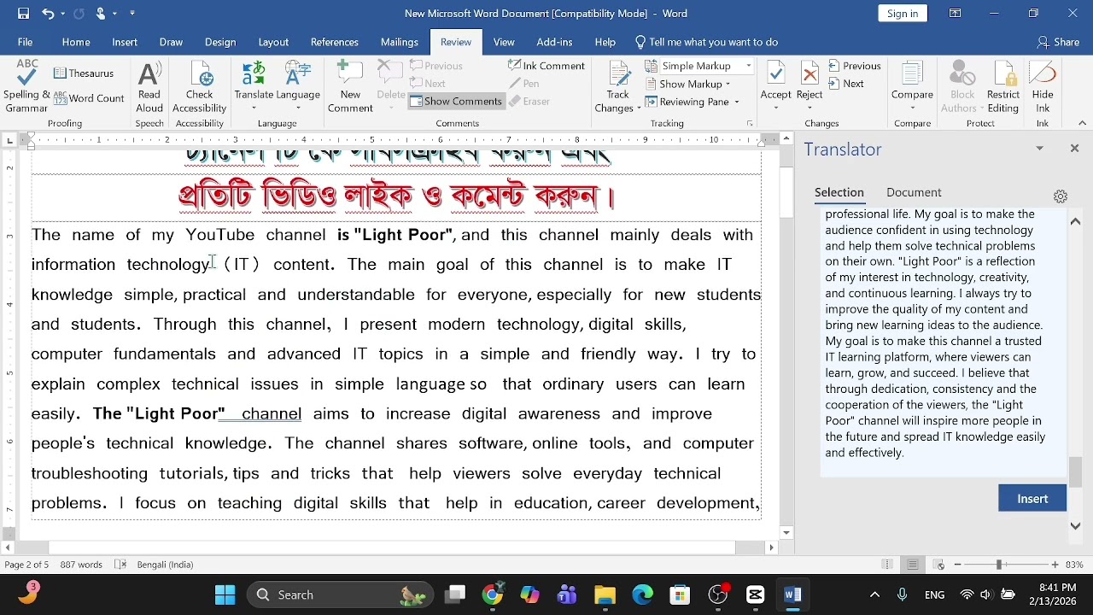Switch to the View tab
This screenshot has width=1093, height=615.
[504, 42]
